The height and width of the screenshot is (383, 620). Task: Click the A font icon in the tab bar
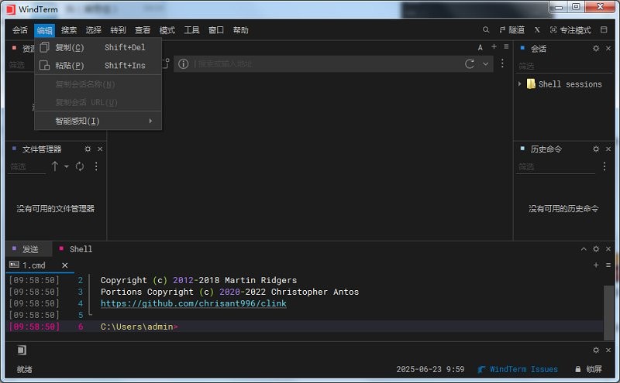tap(480, 47)
